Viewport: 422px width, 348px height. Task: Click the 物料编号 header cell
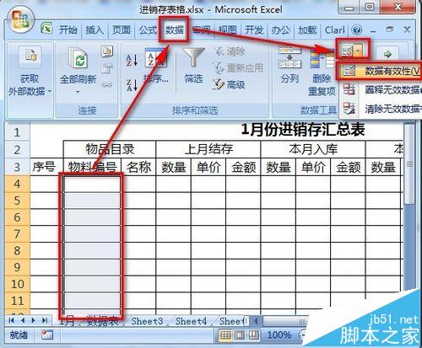(92, 167)
